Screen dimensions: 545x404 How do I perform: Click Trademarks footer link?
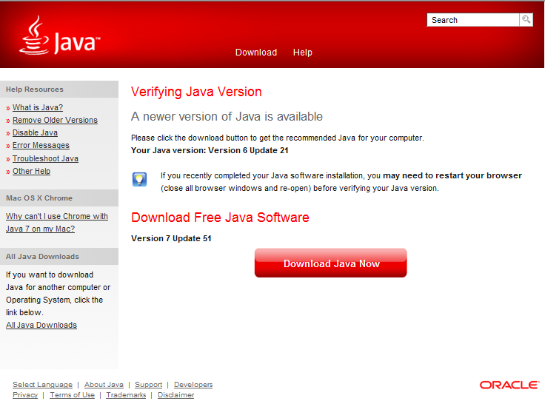(126, 395)
